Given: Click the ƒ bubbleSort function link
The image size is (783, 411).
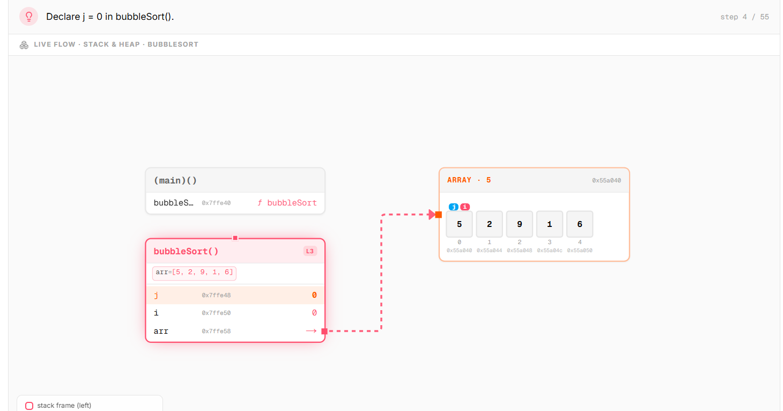Looking at the screenshot, I should coord(287,203).
